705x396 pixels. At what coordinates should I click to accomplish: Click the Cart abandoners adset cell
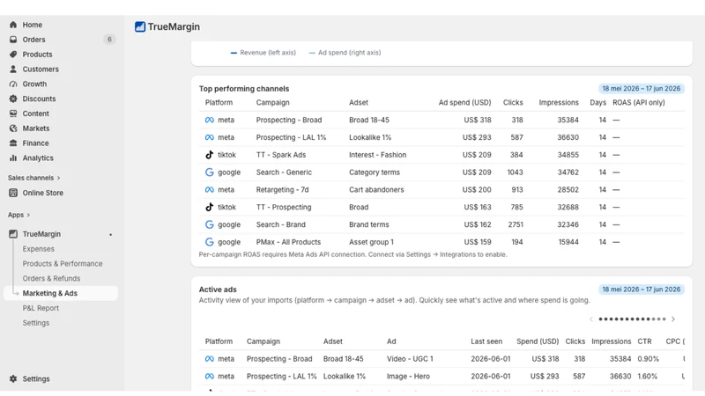(376, 190)
